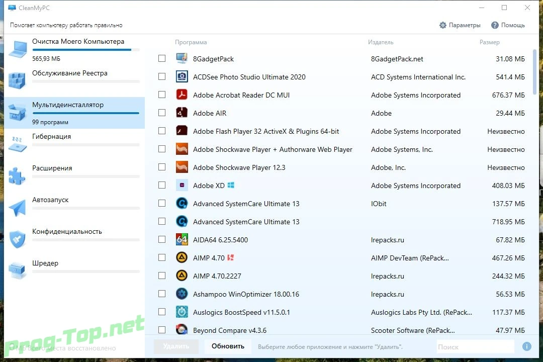Click the publisher Scooter Software (RePack...
The image size is (543, 362).
(413, 330)
